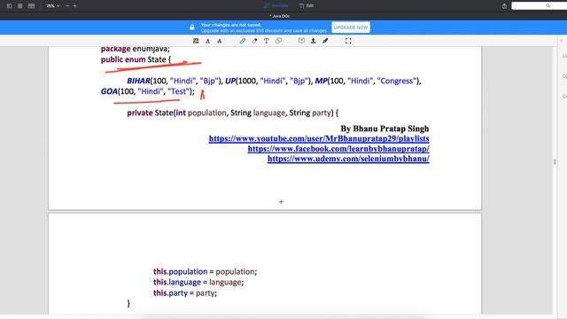Click the lock icon in blue banner
This screenshot has height=319, width=567.
(x=192, y=27)
